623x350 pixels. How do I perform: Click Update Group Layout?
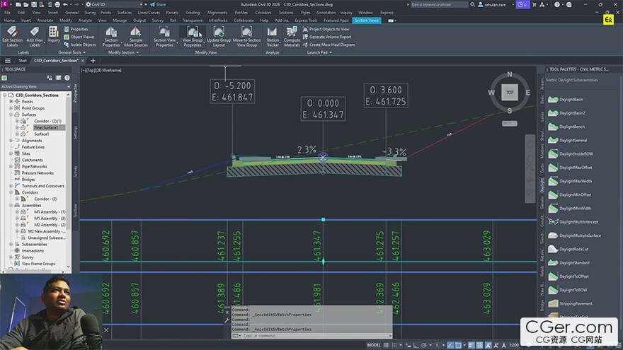point(219,37)
